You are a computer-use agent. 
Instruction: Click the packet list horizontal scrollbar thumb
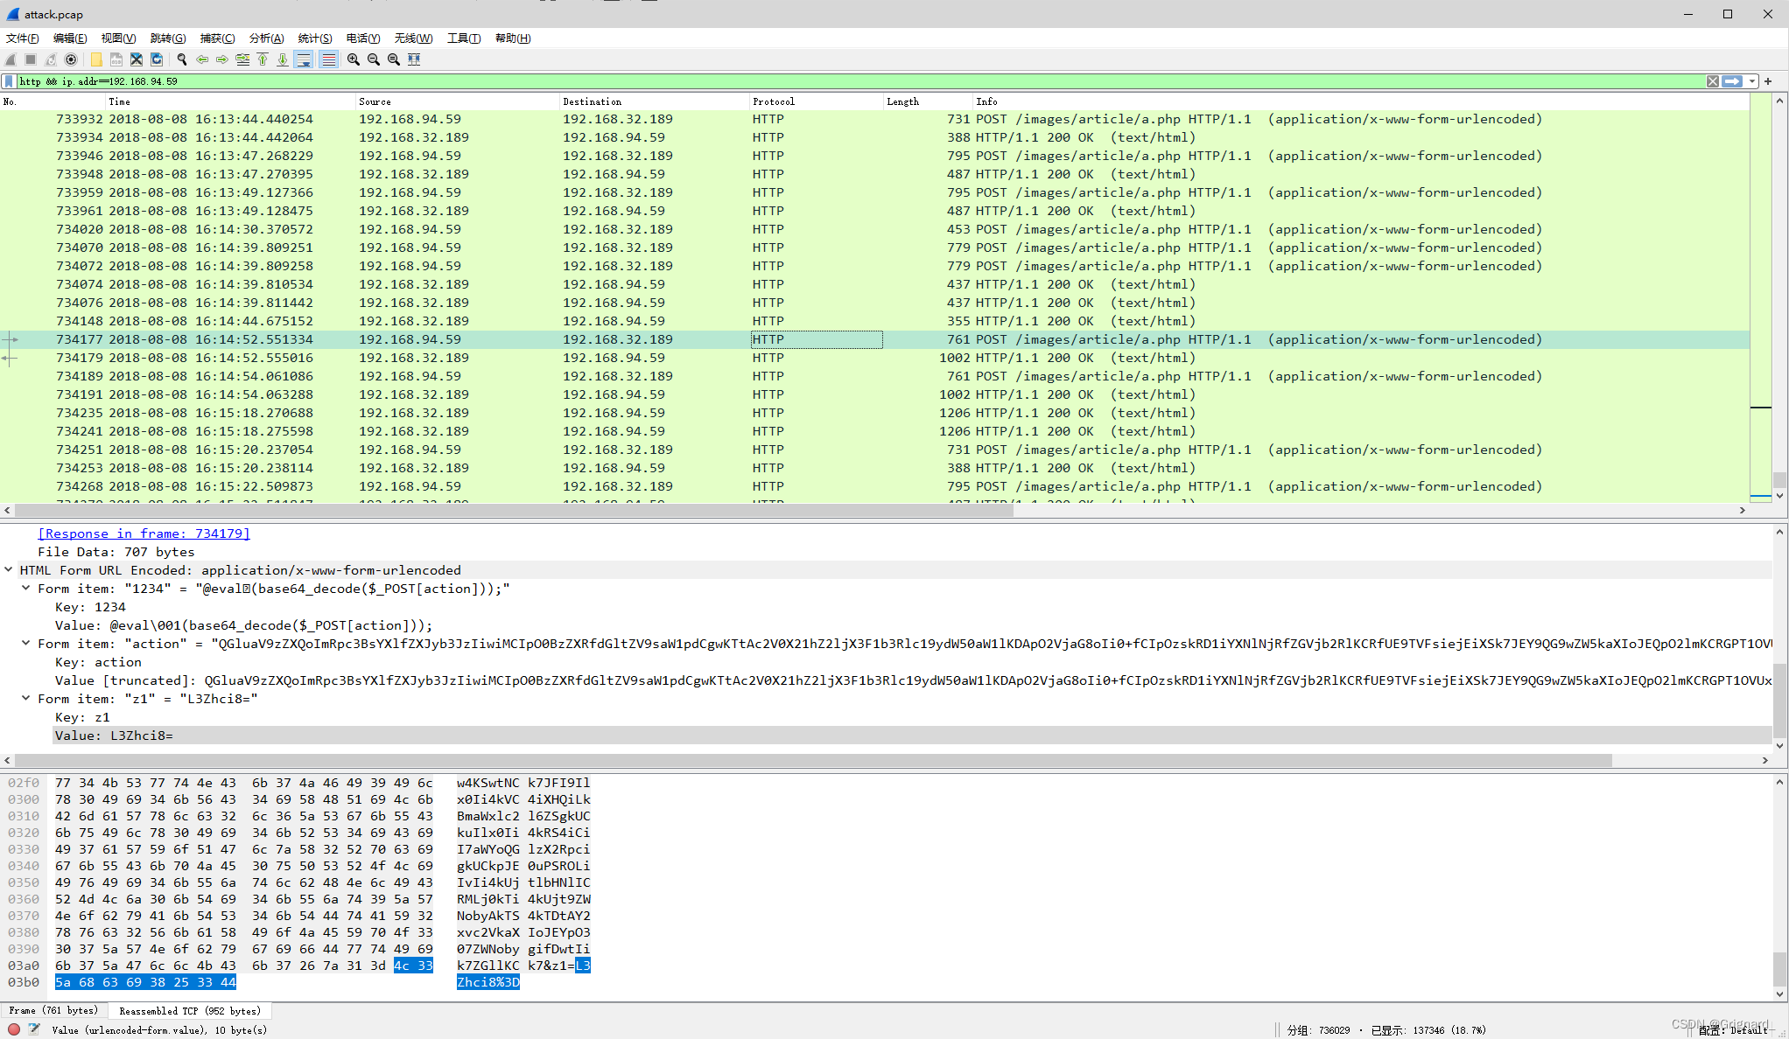(514, 510)
